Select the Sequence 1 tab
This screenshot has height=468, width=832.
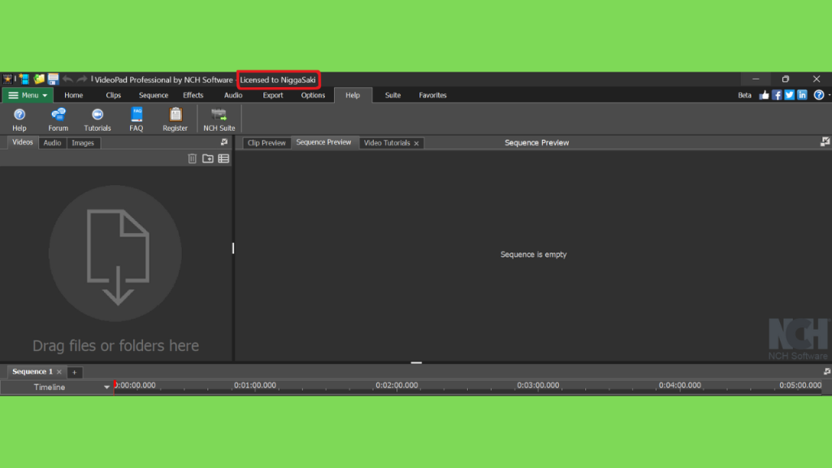pos(32,371)
